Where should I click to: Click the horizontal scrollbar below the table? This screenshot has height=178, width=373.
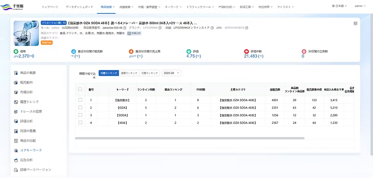pos(190,138)
